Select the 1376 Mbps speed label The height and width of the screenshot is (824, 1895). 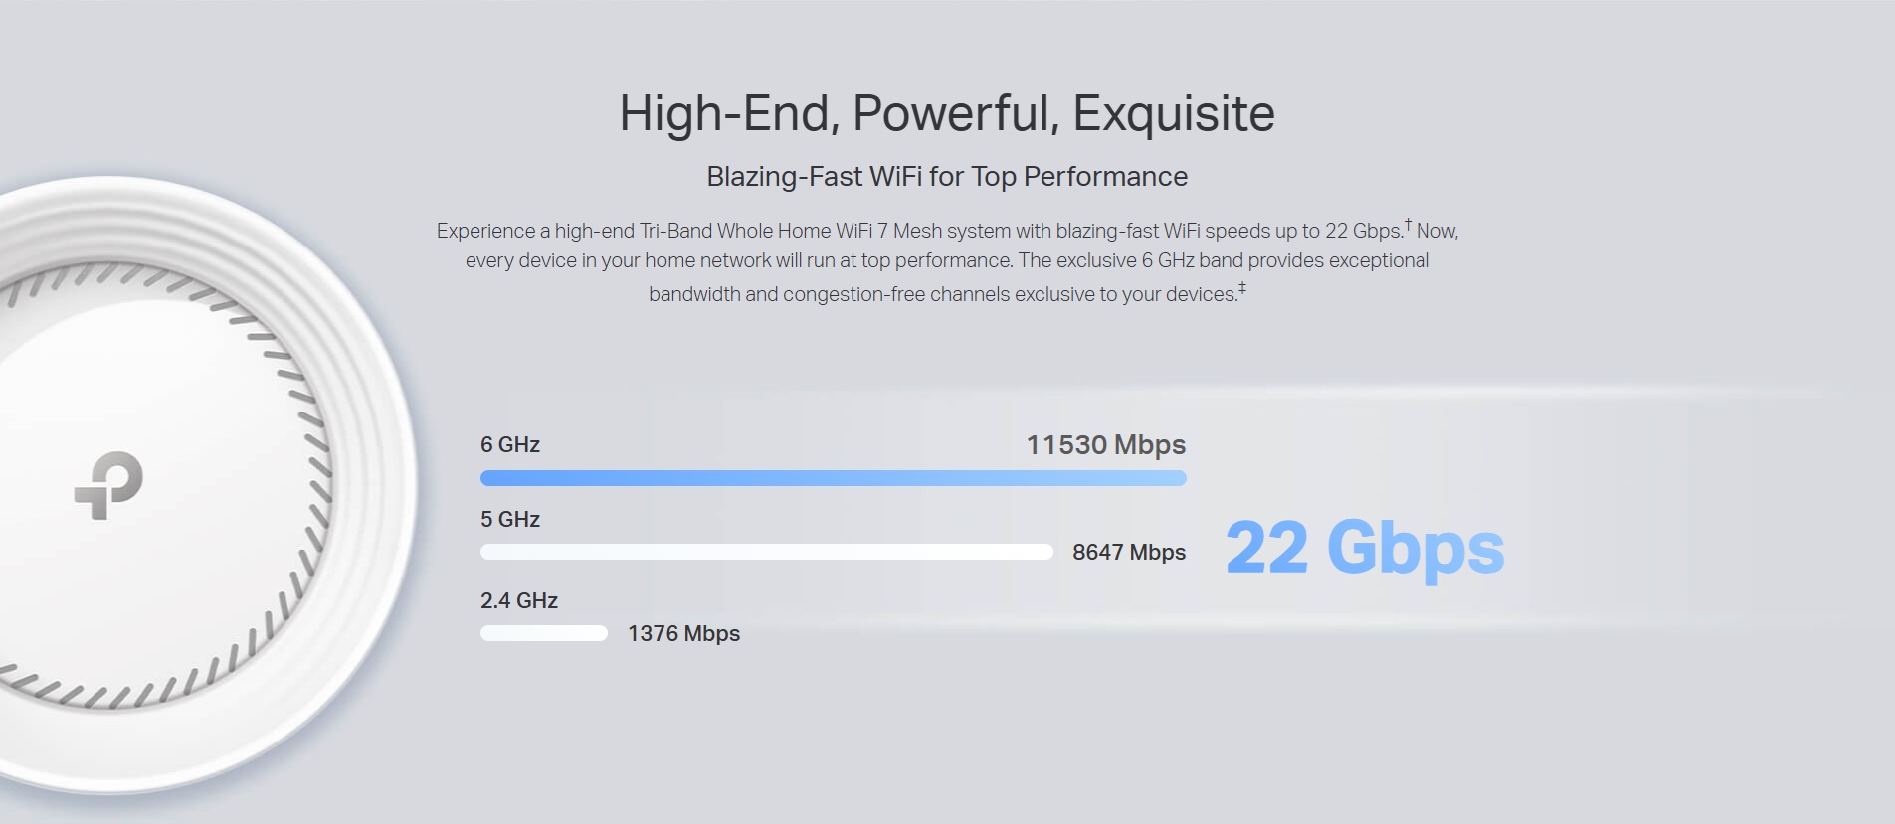click(683, 633)
